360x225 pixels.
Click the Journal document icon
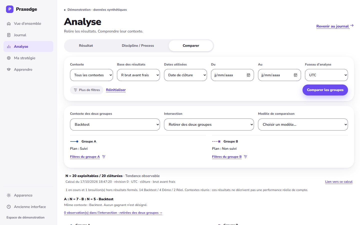[9, 35]
